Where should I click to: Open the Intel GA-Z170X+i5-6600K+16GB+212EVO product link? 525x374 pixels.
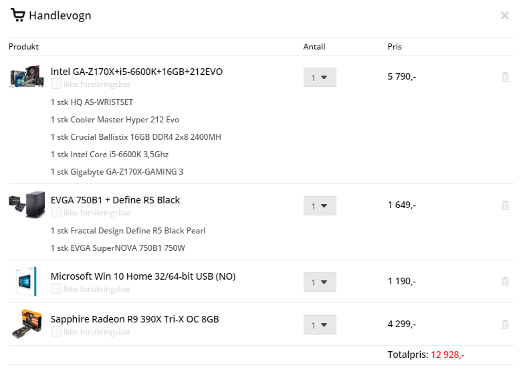coord(136,72)
